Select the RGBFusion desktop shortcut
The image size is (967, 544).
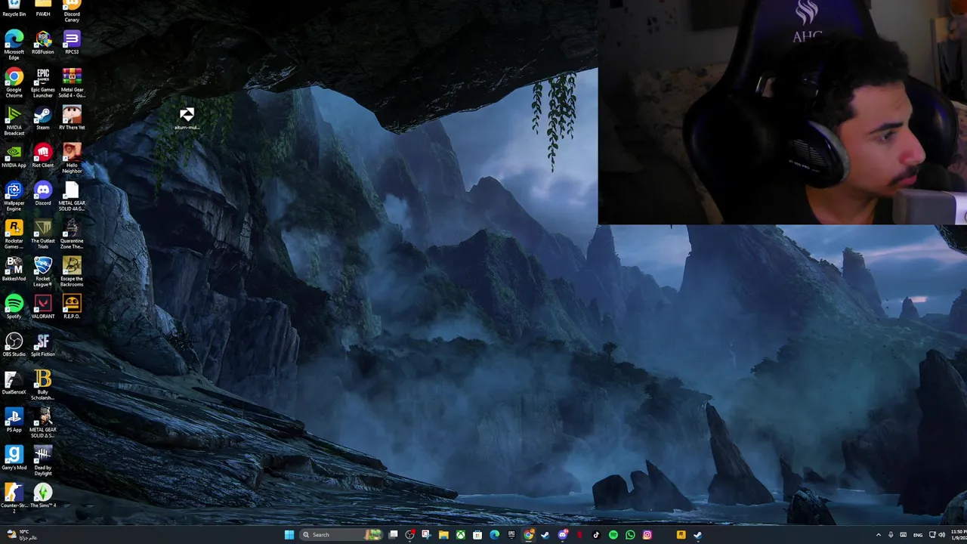pyautogui.click(x=43, y=42)
